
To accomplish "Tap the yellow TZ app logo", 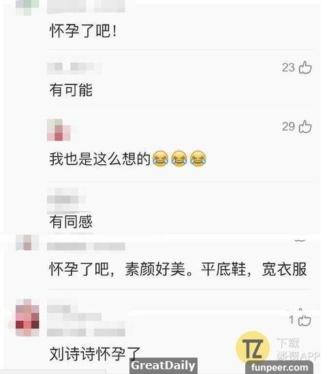I will pyautogui.click(x=253, y=348).
